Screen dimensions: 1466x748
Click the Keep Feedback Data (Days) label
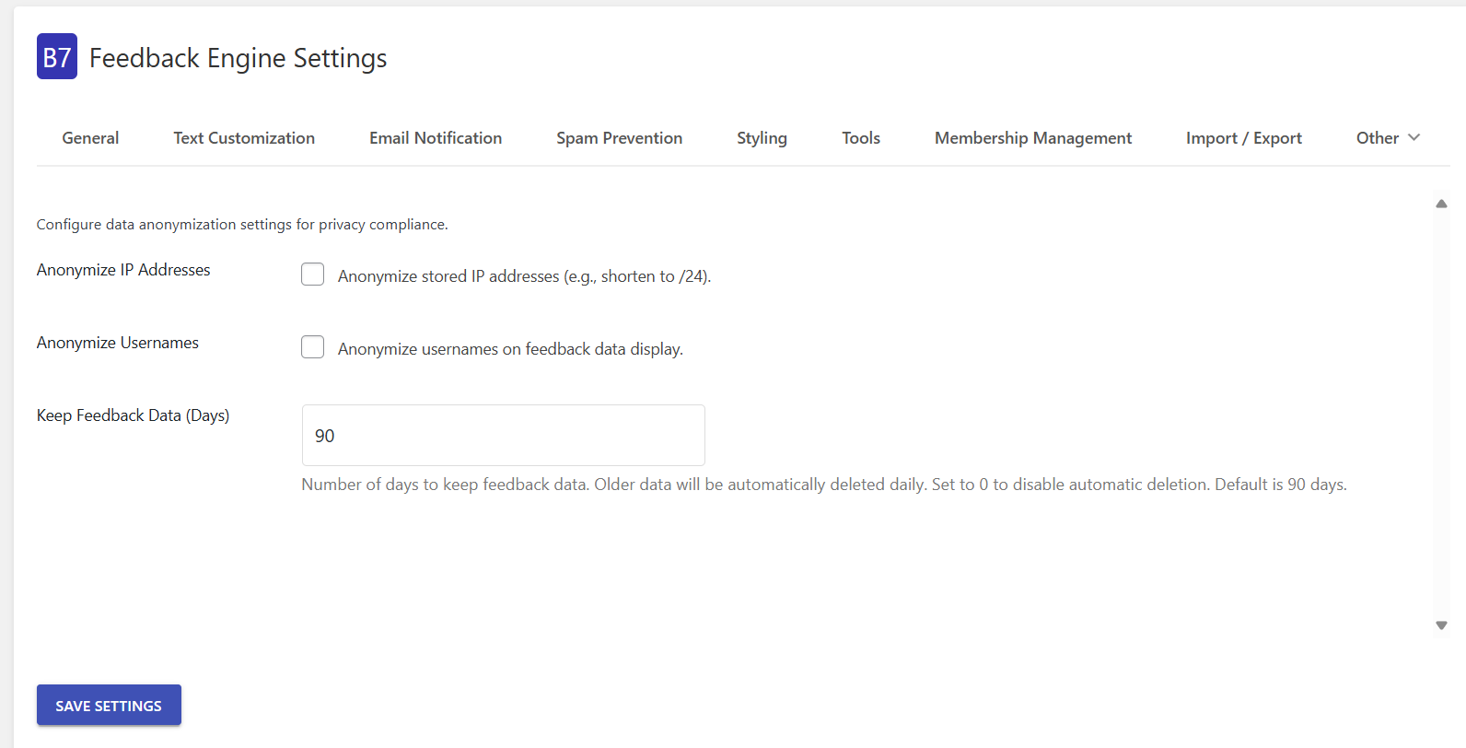tap(134, 415)
